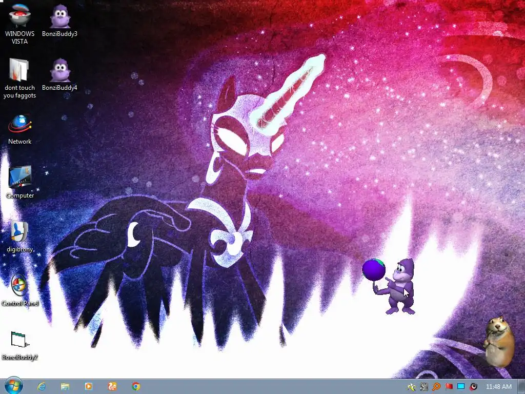Click the cyan monitor tray icon
The height and width of the screenshot is (394, 525).
461,387
